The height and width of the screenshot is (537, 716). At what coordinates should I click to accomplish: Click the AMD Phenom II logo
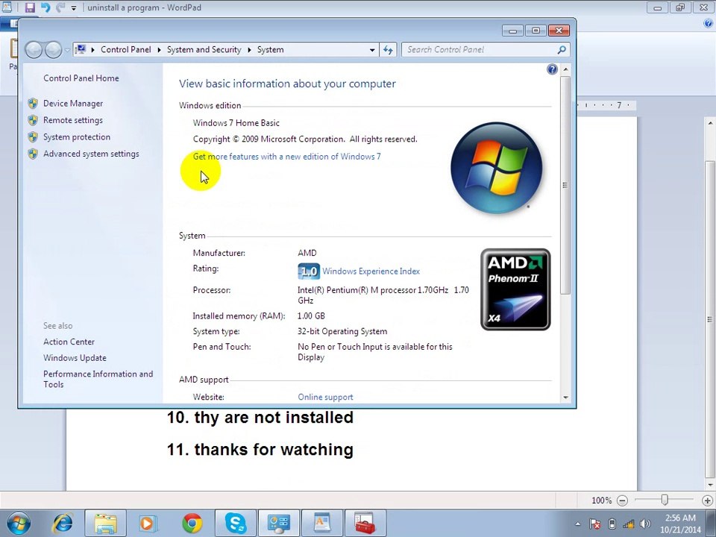tap(515, 289)
